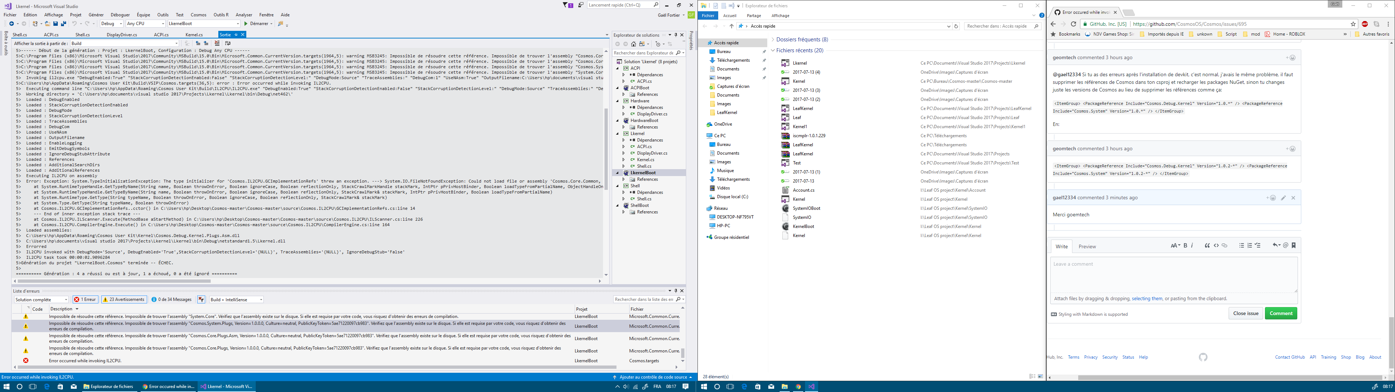Click Navigate Backward arrow in Visual Studio
Image resolution: width=1395 pixels, height=392 pixels.
pyautogui.click(x=11, y=24)
